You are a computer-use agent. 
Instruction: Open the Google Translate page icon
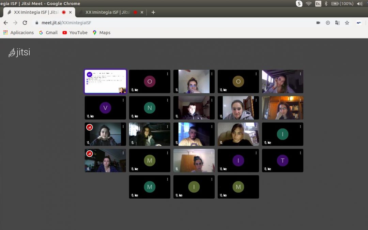[337, 23]
